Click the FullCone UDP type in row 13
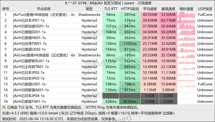215x122 pixels. (x=205, y=84)
